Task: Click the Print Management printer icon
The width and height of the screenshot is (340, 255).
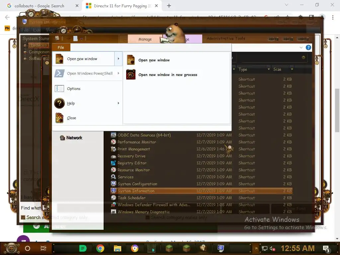Action: pos(114,149)
